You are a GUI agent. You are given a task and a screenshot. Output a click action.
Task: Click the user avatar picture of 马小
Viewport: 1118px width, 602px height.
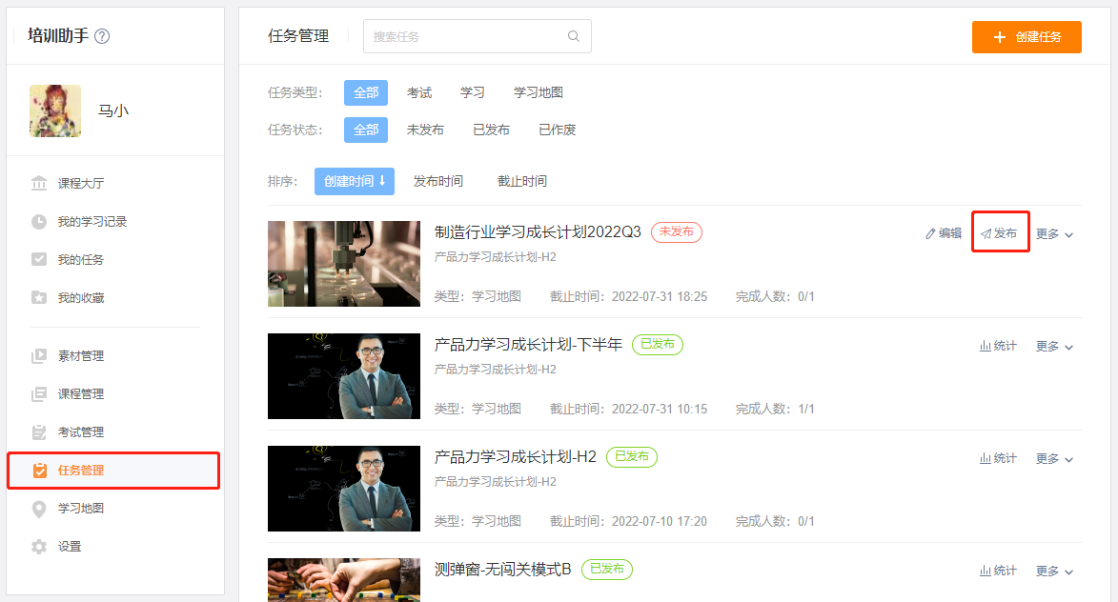tap(55, 111)
